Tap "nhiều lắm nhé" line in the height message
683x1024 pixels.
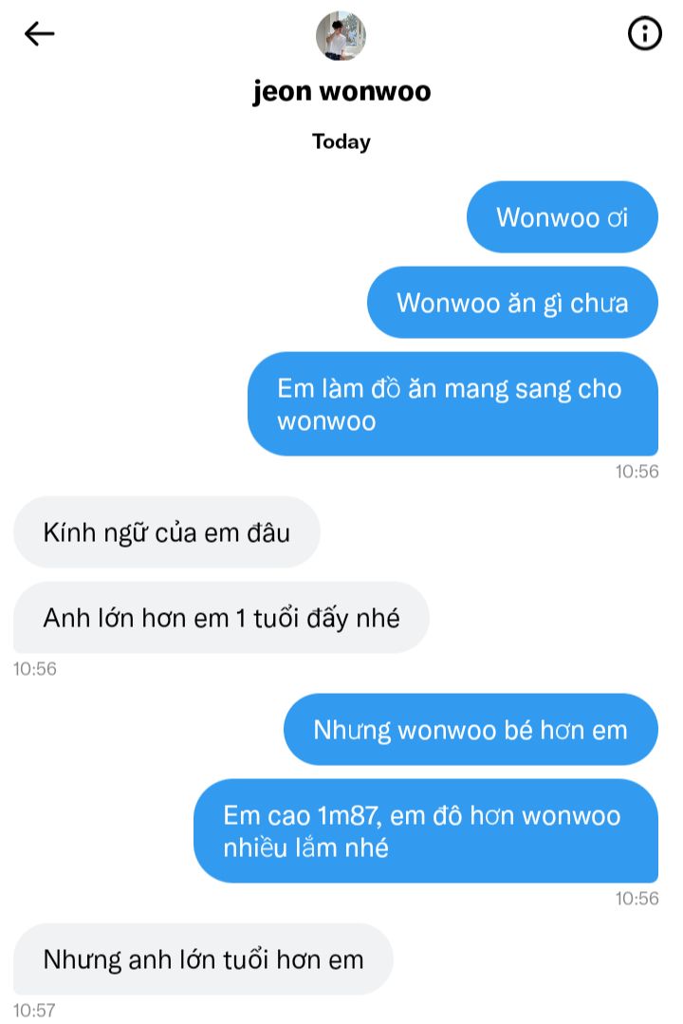point(305,848)
